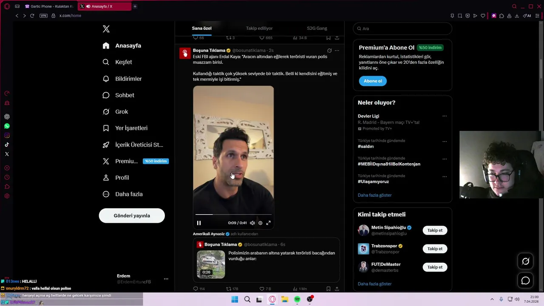Open Profil page
Viewport: 544px width, 306px height.
(x=116, y=178)
